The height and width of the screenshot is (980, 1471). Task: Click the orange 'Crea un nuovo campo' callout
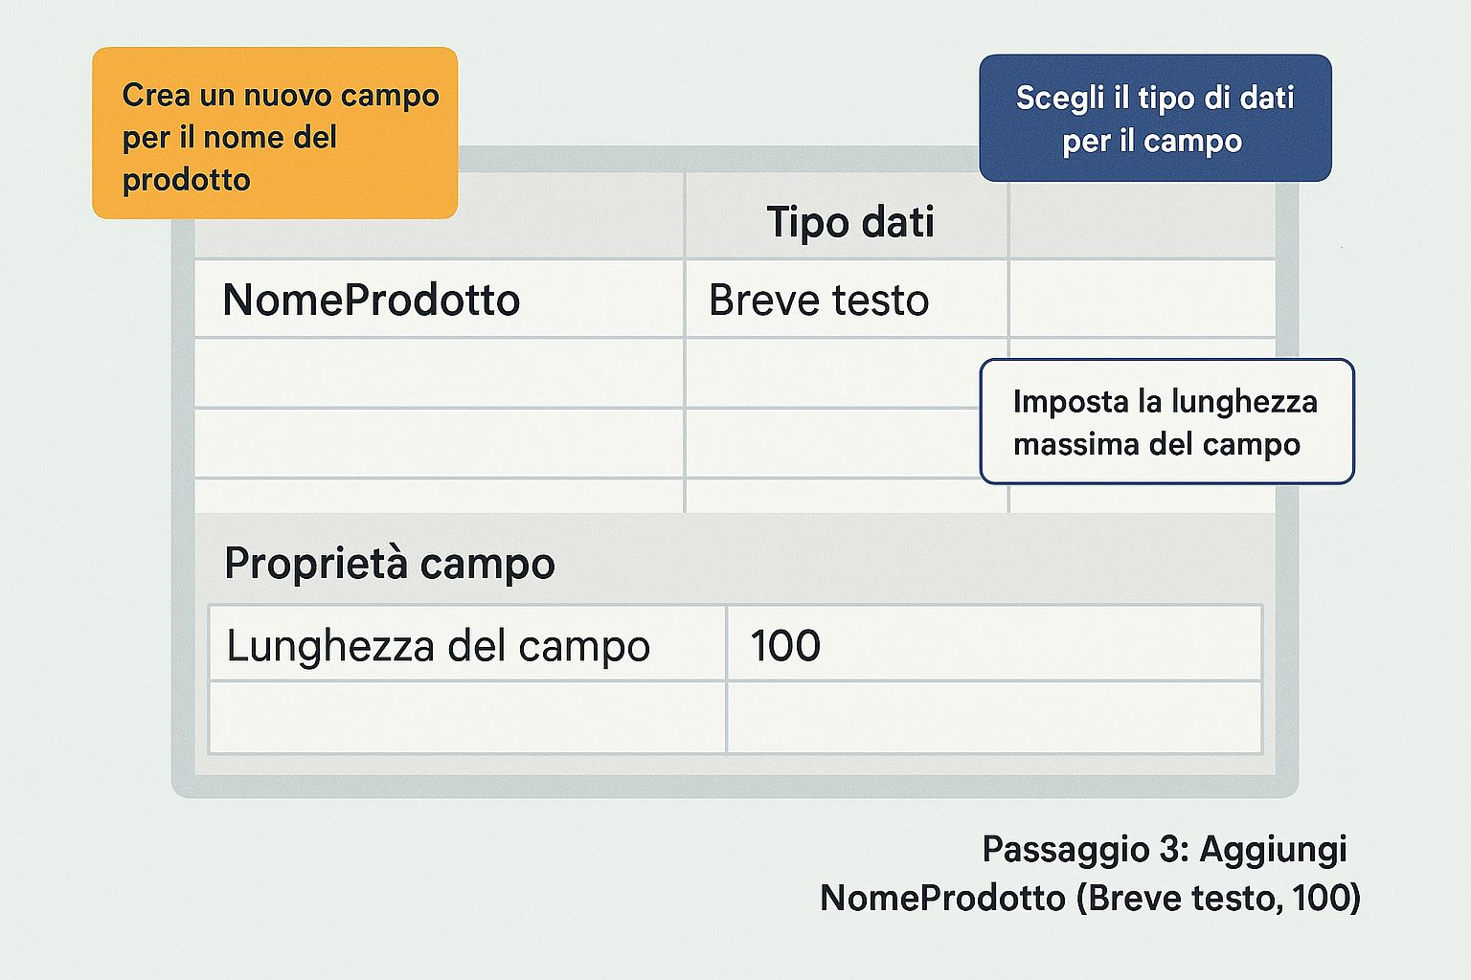pyautogui.click(x=275, y=133)
